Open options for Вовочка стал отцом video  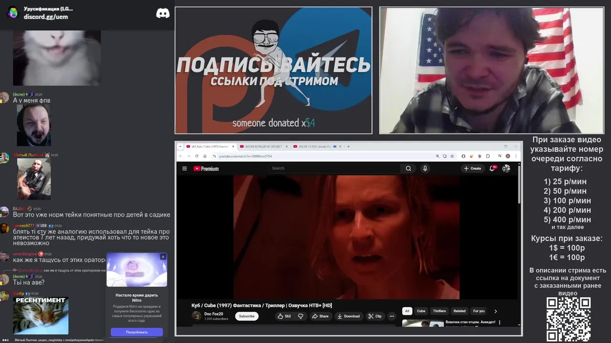pyautogui.click(x=500, y=323)
